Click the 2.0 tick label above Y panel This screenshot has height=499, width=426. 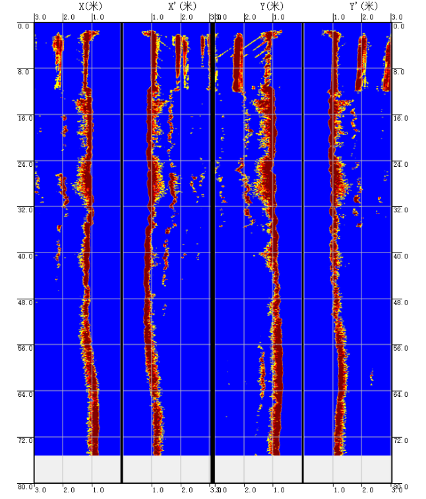251,17
